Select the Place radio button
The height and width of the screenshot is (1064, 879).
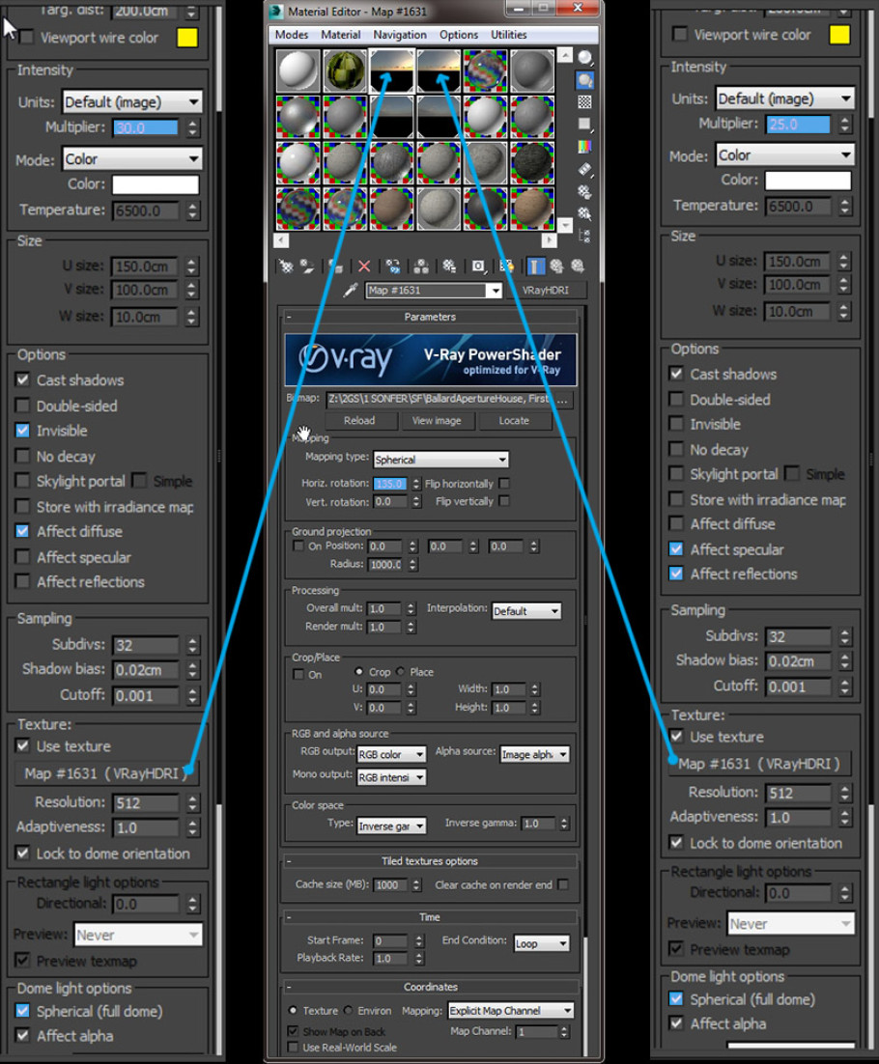[x=401, y=672]
